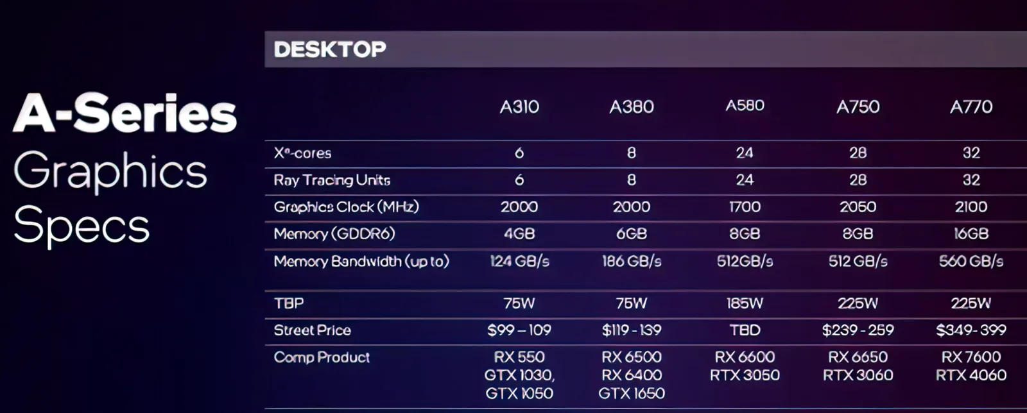This screenshot has width=1027, height=413.
Task: Select the A770 column header
Action: pos(971,106)
